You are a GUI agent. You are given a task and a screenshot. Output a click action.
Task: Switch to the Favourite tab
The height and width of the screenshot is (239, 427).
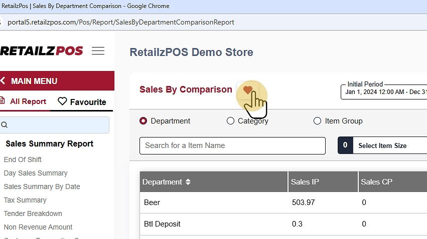[82, 102]
